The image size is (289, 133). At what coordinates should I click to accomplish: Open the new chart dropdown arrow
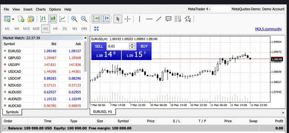tap(13, 19)
